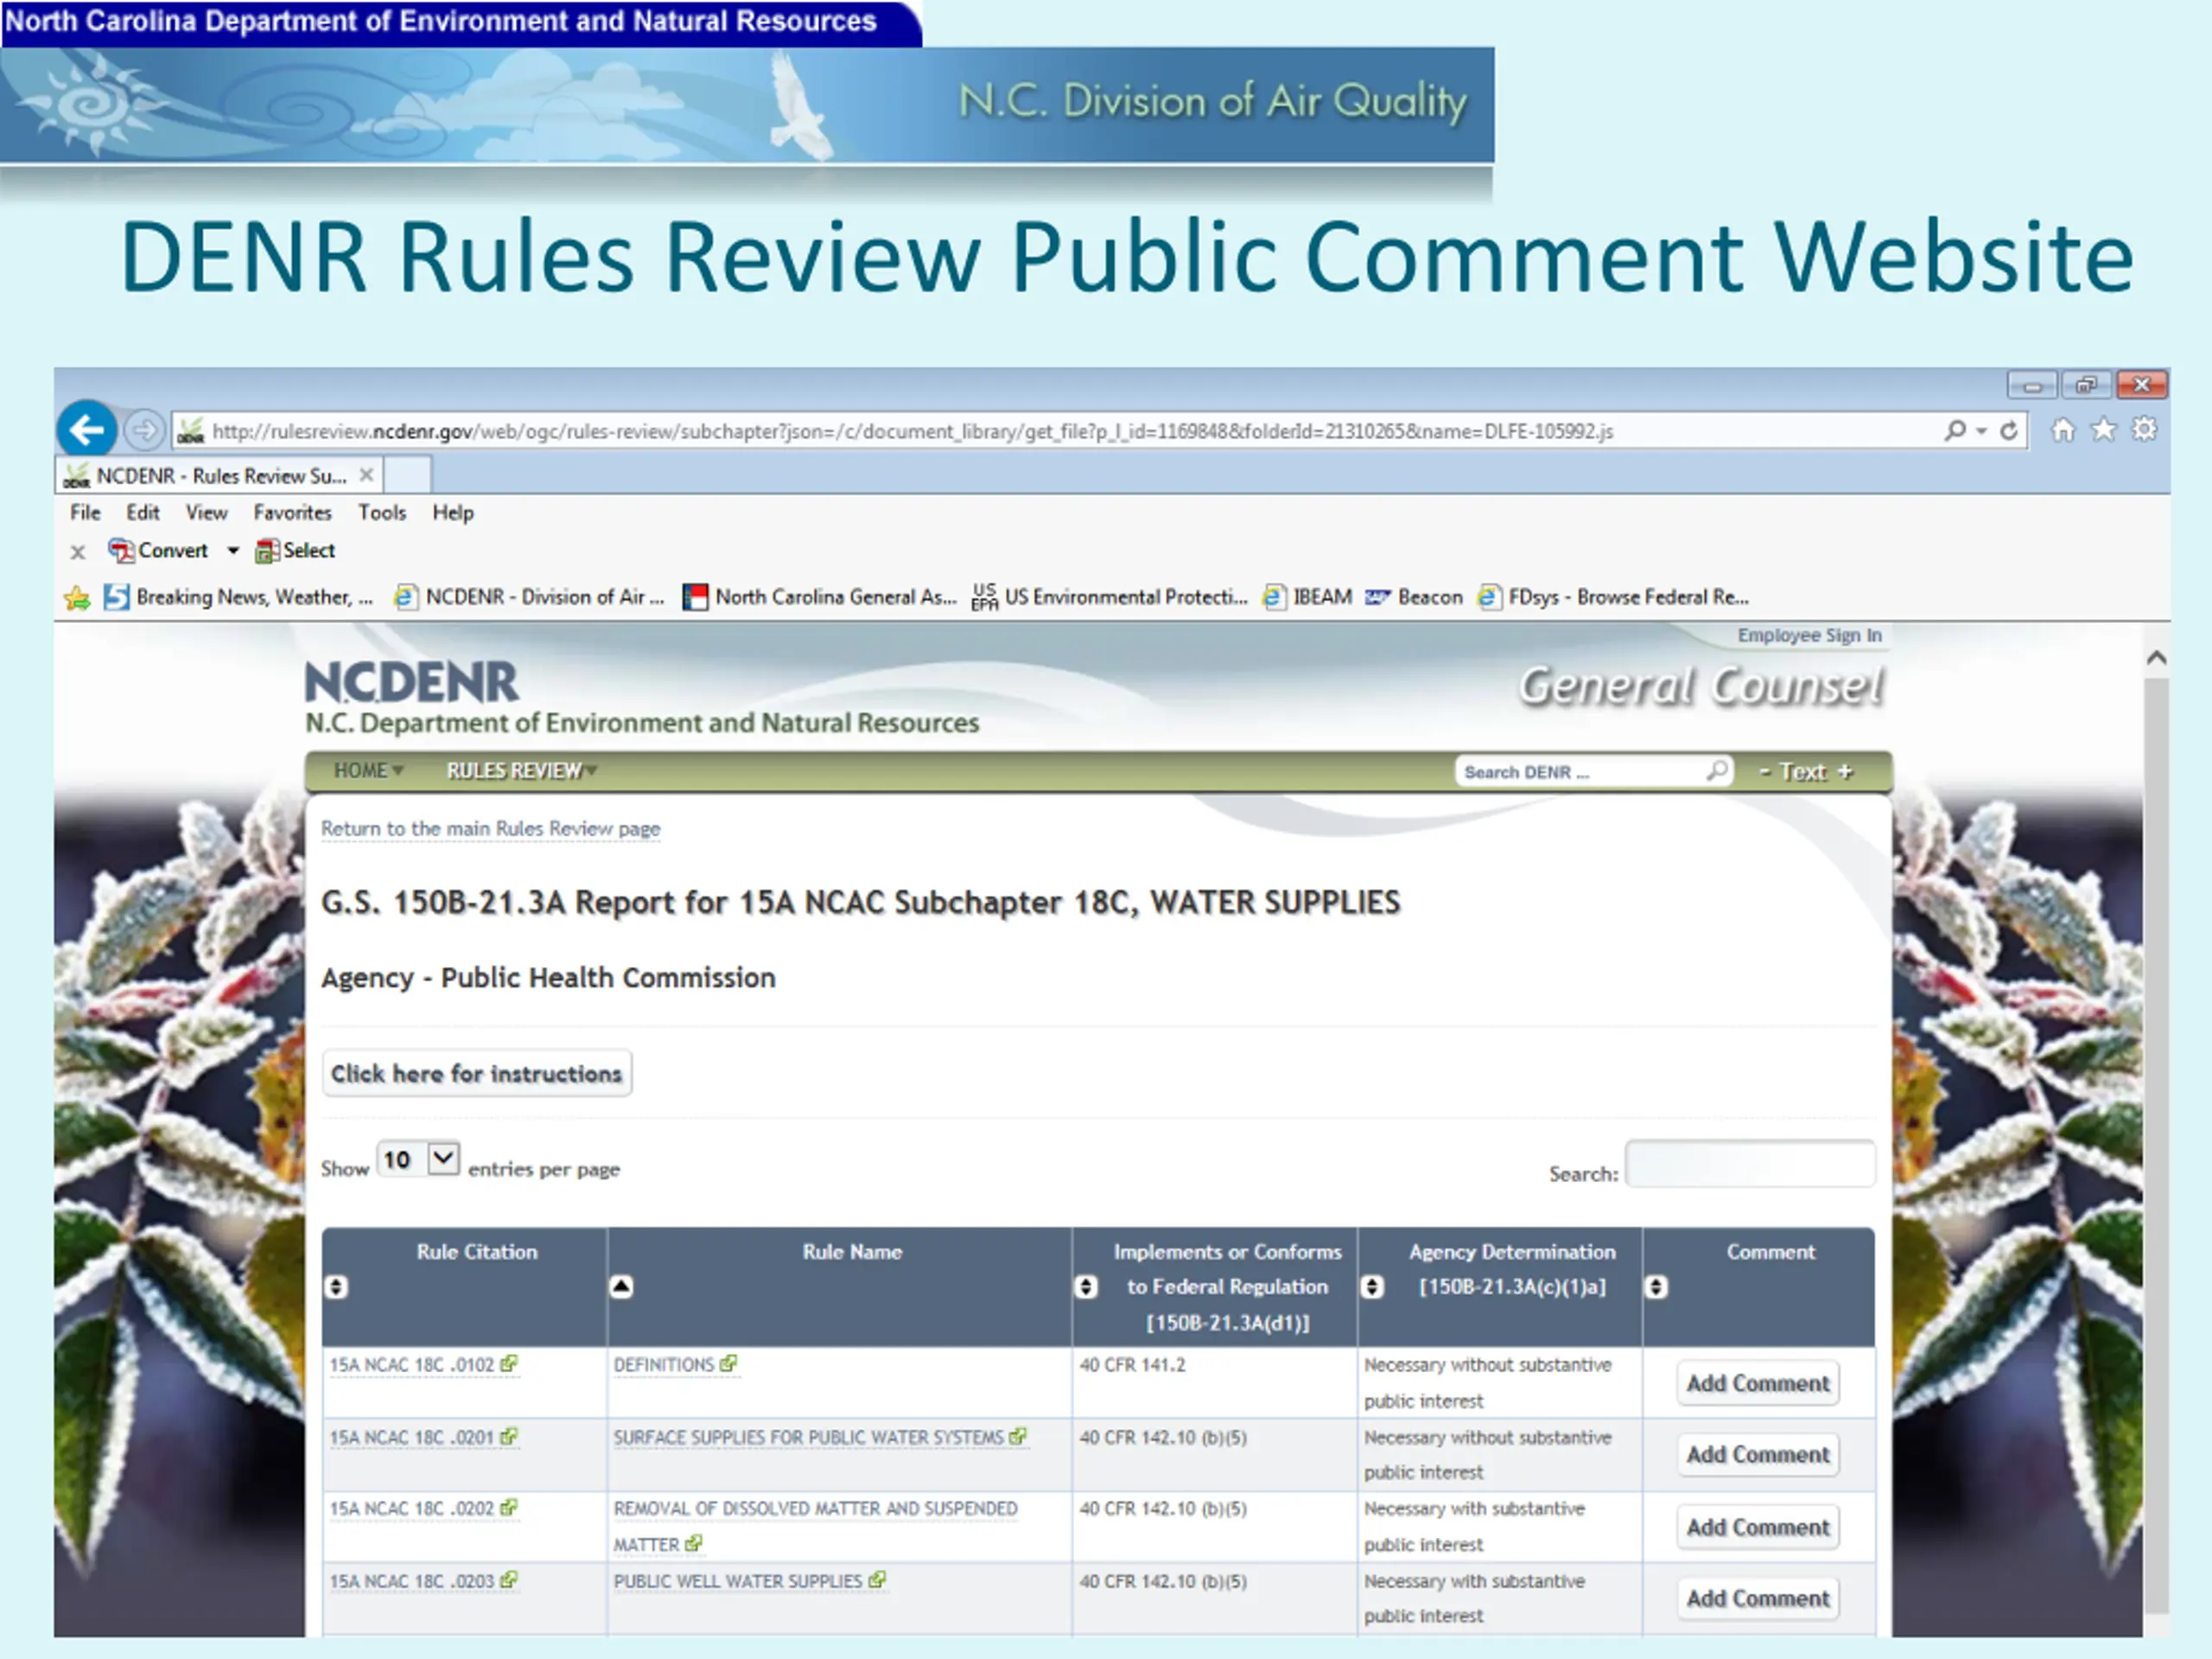Open PUBLIC WELL WATER SUPPLIES rule link
The width and height of the screenshot is (2212, 1659).
point(749,1582)
